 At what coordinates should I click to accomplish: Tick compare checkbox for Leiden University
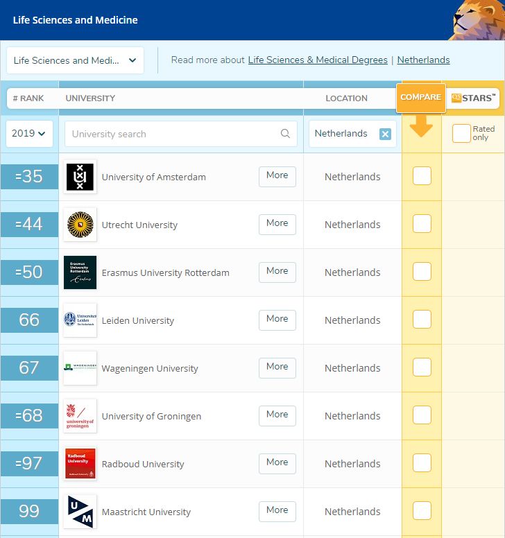[422, 320]
